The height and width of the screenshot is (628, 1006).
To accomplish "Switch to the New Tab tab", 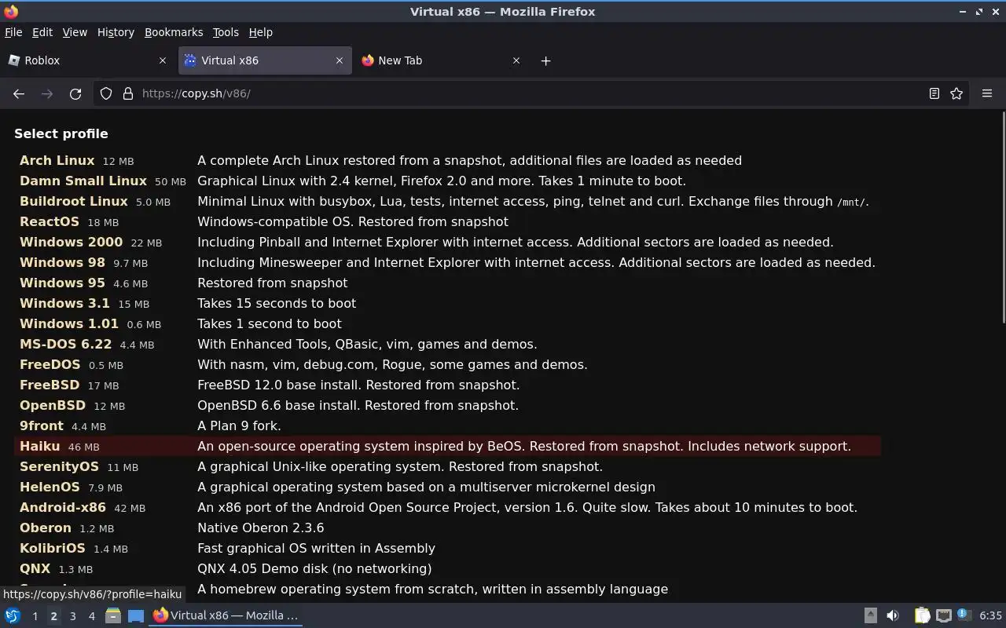I will click(x=442, y=60).
